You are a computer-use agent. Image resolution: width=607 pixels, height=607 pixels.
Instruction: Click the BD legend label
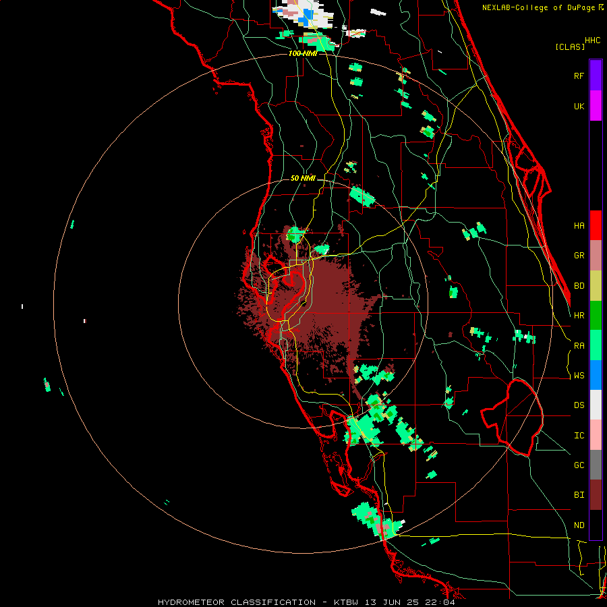click(x=579, y=286)
